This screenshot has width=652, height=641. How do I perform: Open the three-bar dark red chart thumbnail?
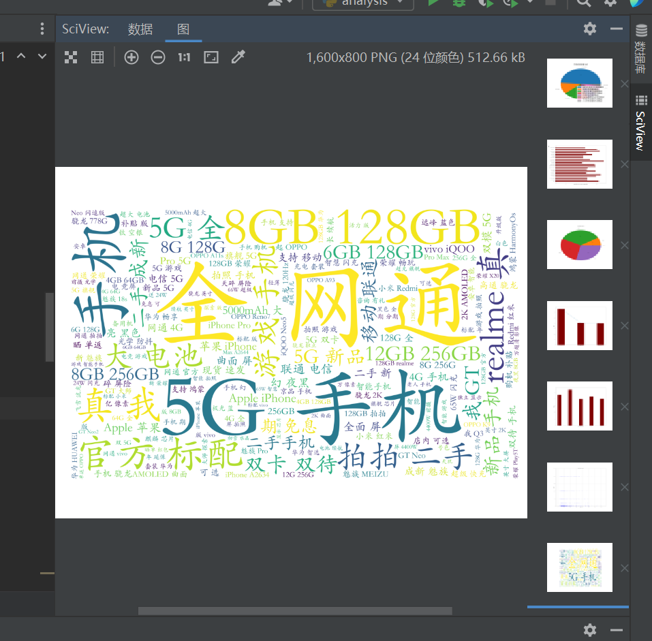click(579, 326)
